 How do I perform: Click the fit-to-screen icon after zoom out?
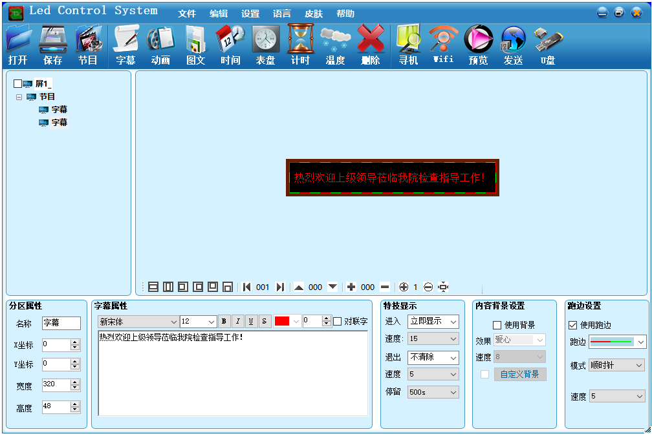tap(443, 287)
